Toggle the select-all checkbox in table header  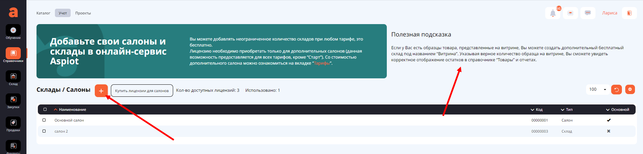point(45,109)
